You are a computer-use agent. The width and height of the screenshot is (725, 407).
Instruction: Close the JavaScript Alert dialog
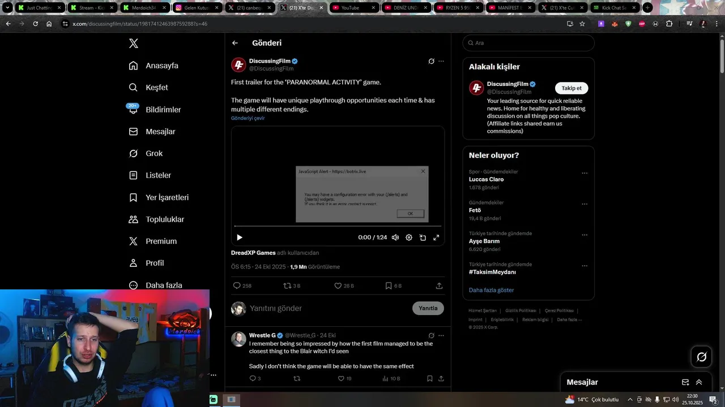click(x=423, y=171)
